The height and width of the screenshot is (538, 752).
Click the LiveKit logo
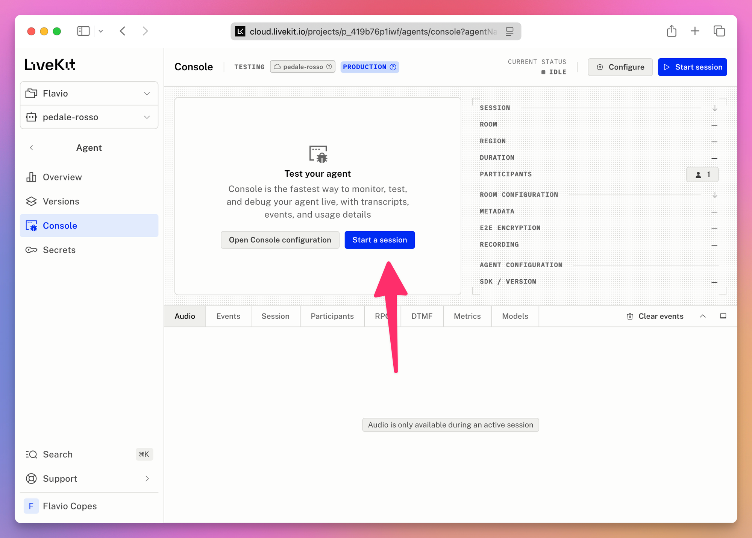pos(50,65)
